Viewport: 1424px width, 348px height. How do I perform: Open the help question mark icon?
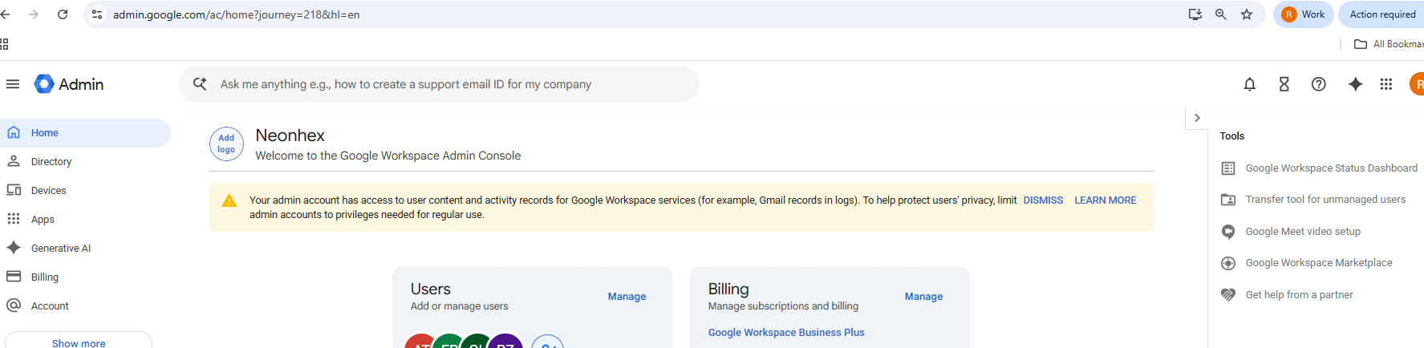tap(1319, 84)
